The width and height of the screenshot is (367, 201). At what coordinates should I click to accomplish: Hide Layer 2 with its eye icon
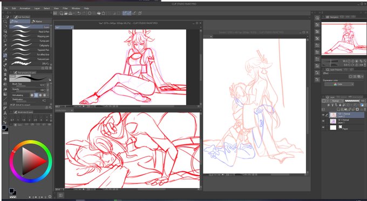323,115
